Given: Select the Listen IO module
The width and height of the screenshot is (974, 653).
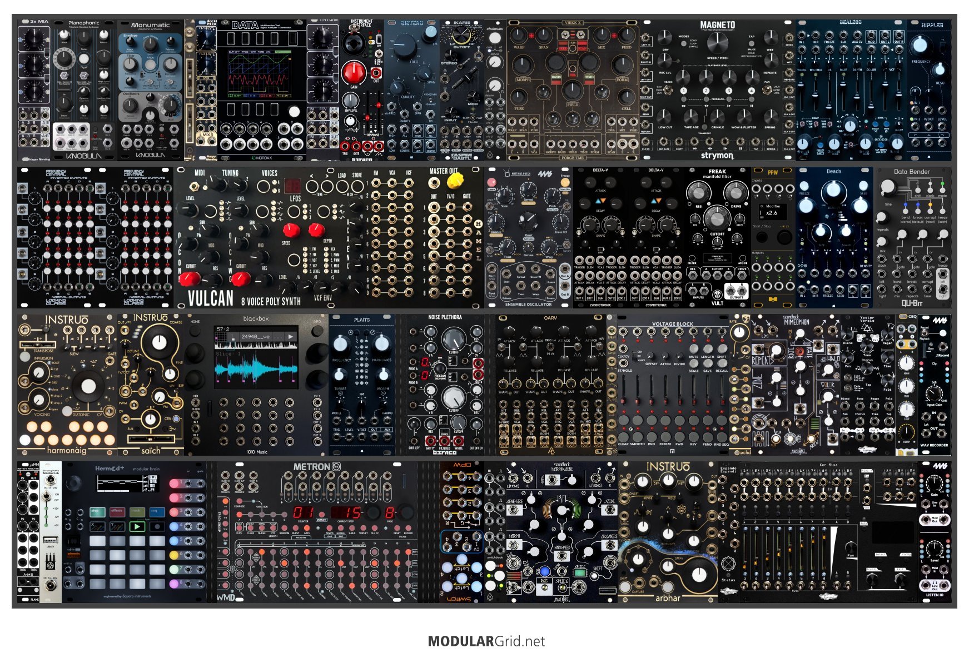Looking at the screenshot, I should tap(935, 532).
